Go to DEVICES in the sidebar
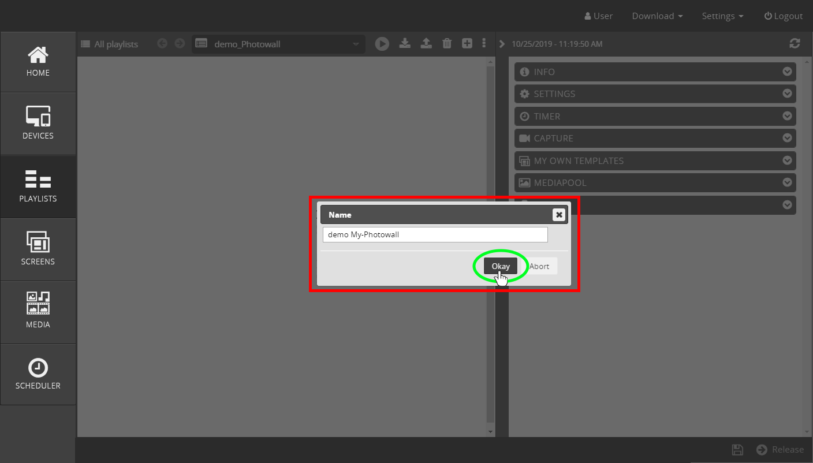Viewport: 813px width, 463px height. click(x=38, y=124)
